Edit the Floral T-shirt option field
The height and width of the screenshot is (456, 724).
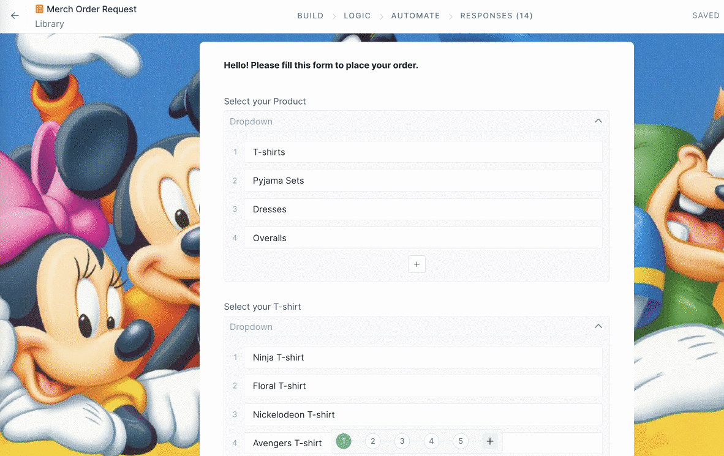point(423,386)
